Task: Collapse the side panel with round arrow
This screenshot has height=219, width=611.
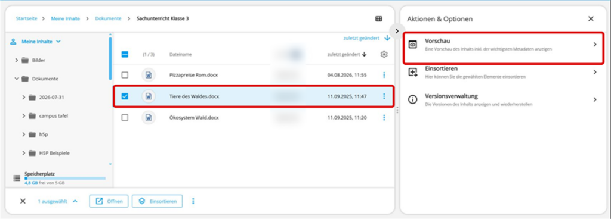Action: pyautogui.click(x=397, y=31)
